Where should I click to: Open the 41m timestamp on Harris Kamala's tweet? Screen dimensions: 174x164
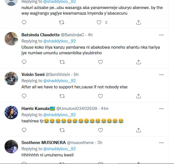click(x=104, y=109)
